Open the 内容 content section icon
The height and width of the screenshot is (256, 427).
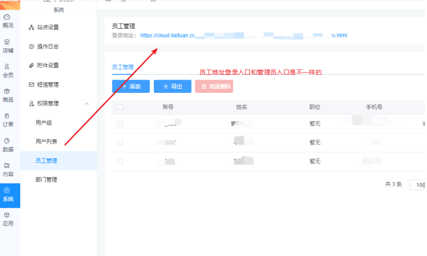(x=7, y=165)
